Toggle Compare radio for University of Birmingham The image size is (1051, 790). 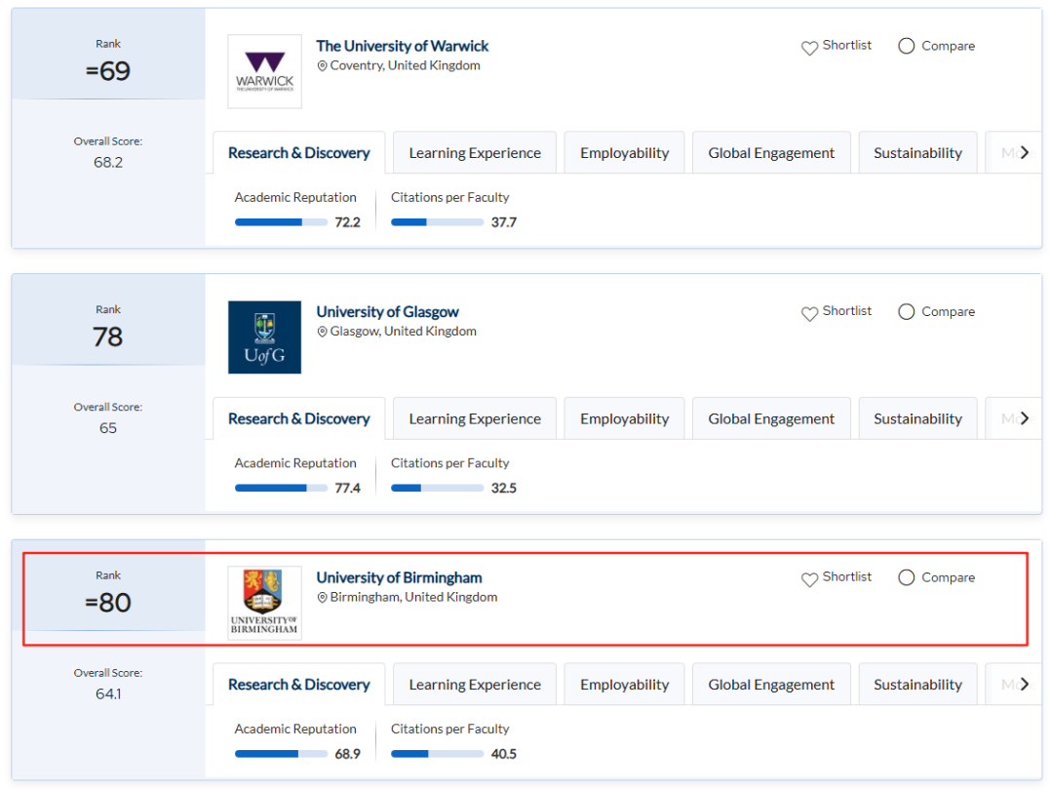coord(907,576)
